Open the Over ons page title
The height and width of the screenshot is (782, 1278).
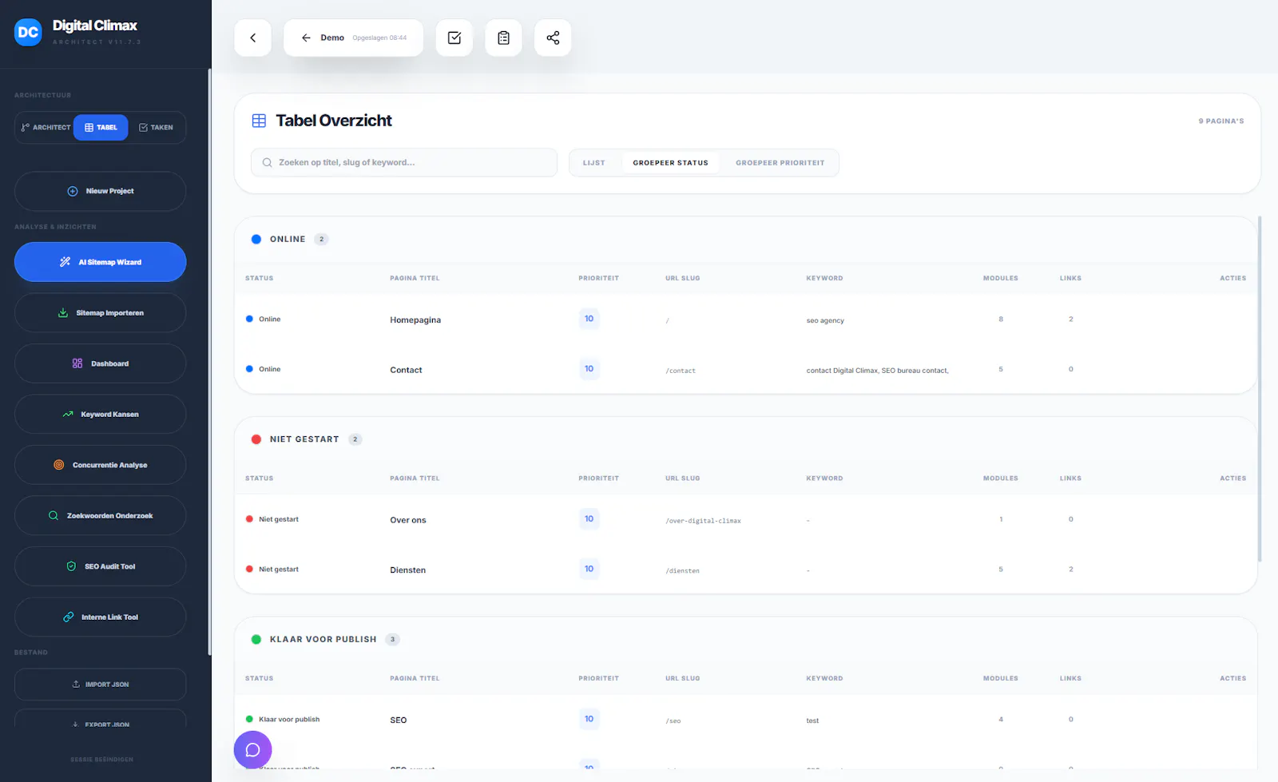click(408, 520)
